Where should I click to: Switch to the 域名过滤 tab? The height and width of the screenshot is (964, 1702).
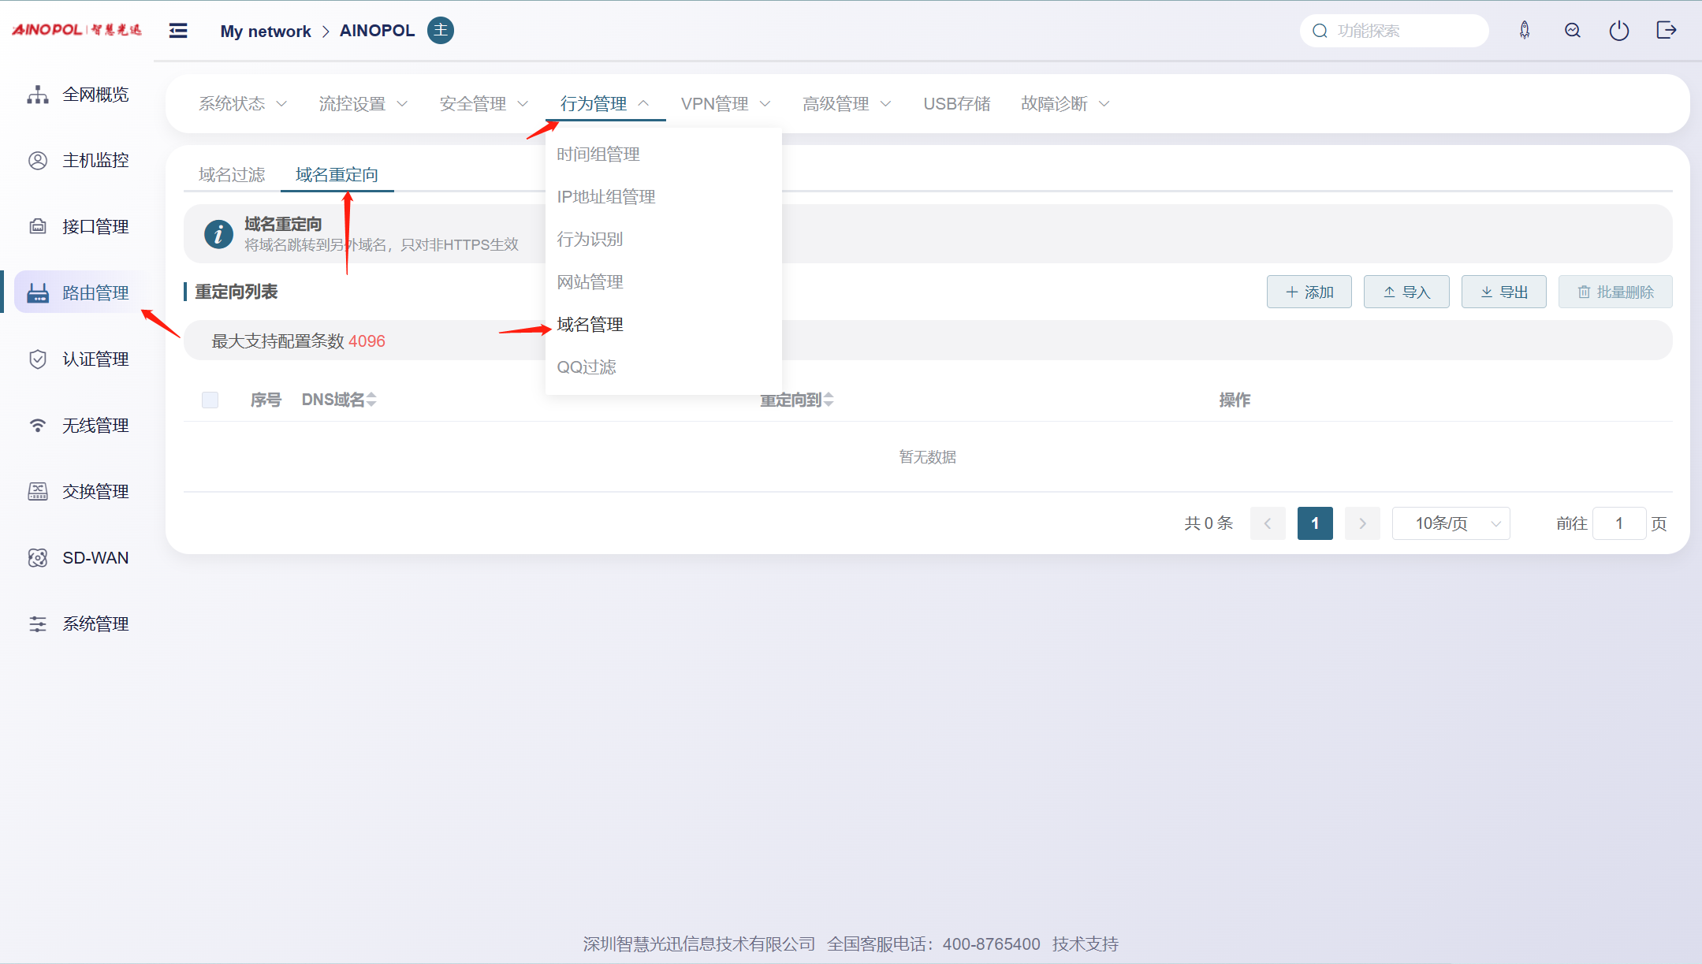click(232, 175)
